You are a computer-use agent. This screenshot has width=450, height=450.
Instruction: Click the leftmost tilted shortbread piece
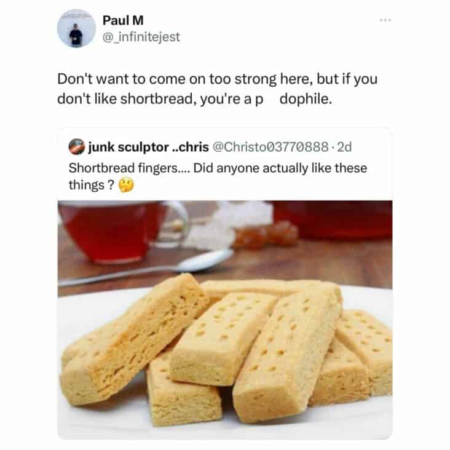pyautogui.click(x=135, y=339)
